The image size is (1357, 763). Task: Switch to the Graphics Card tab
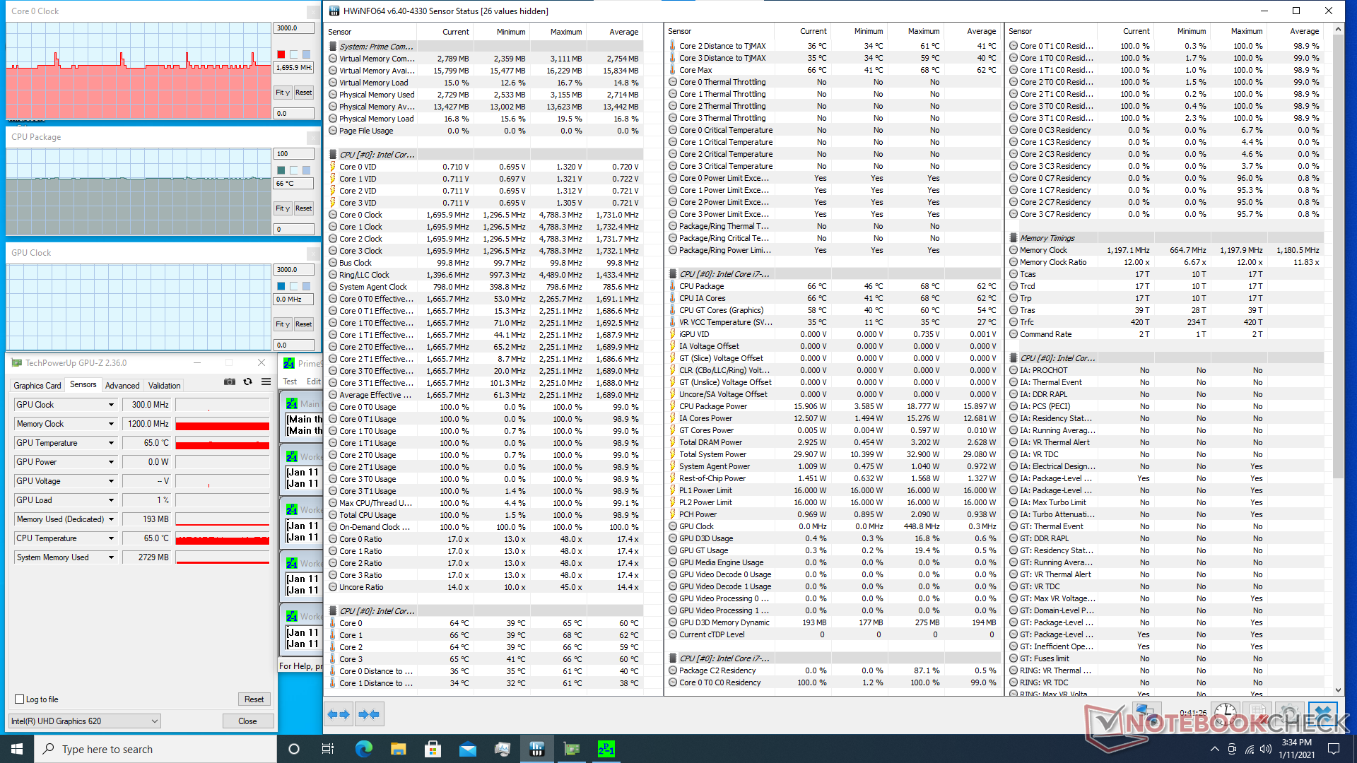[37, 386]
